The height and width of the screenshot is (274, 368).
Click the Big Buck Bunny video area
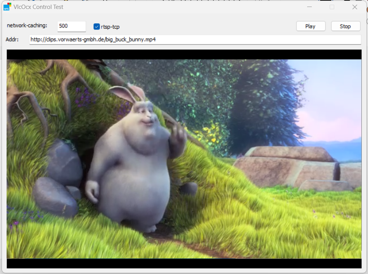tap(184, 159)
